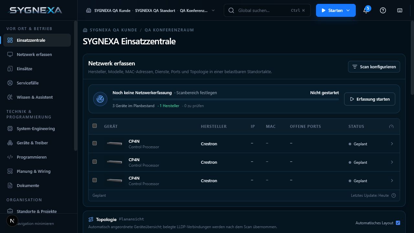Click the Einsätze icon
414x233 pixels.
coord(10,69)
